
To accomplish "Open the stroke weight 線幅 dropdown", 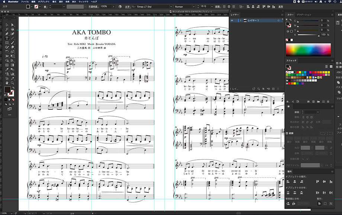I will tap(318, 112).
